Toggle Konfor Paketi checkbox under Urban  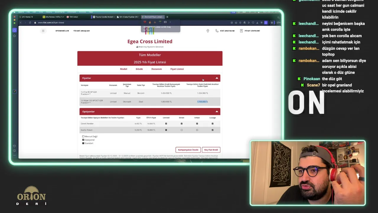point(197,130)
